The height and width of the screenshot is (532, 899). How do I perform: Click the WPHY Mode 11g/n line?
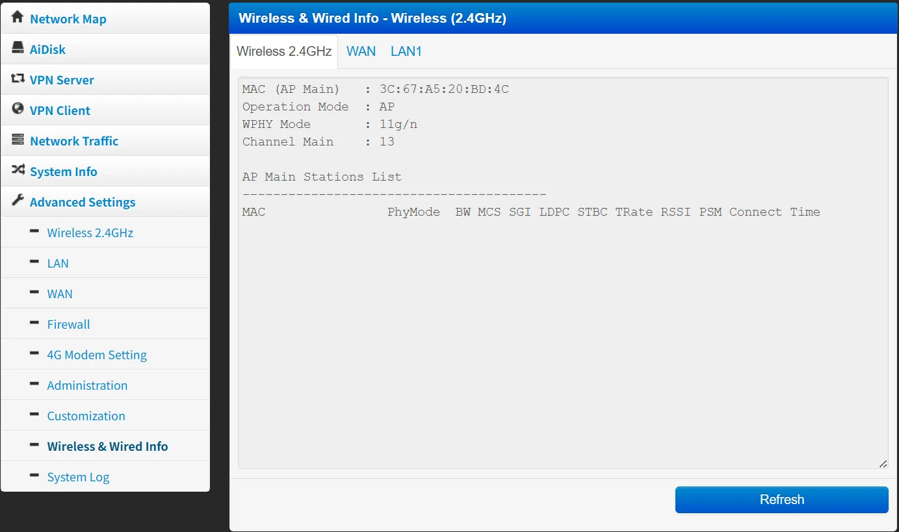coord(330,124)
